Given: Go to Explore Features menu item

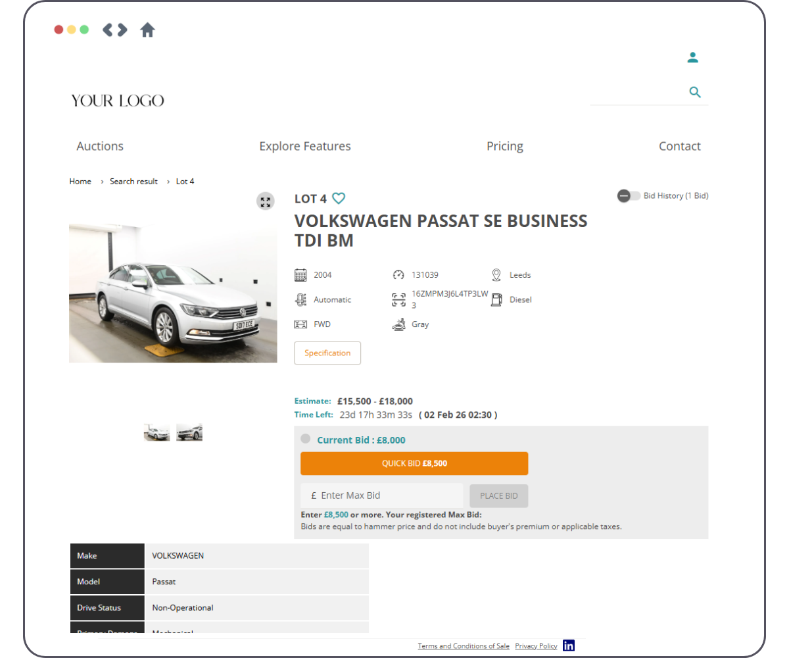Looking at the screenshot, I should [305, 146].
